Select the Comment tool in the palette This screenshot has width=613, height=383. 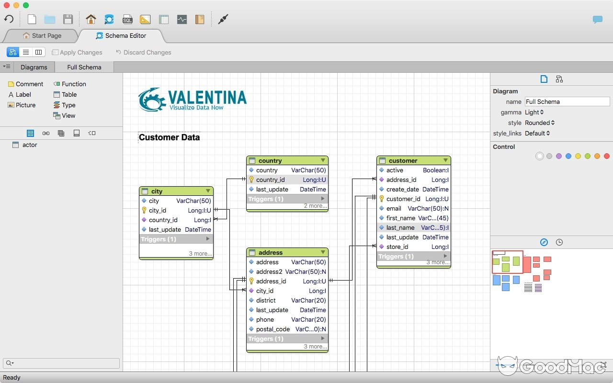tap(25, 84)
